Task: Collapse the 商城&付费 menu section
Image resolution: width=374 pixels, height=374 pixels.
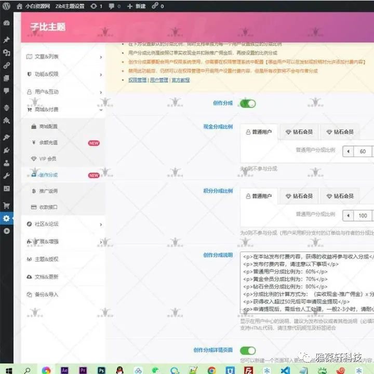Action: pos(63,110)
